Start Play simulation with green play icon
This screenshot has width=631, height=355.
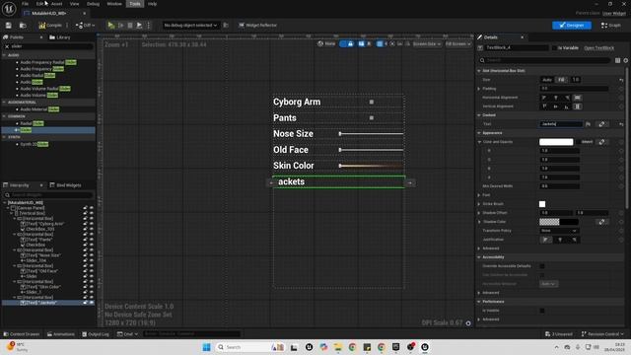click(111, 26)
